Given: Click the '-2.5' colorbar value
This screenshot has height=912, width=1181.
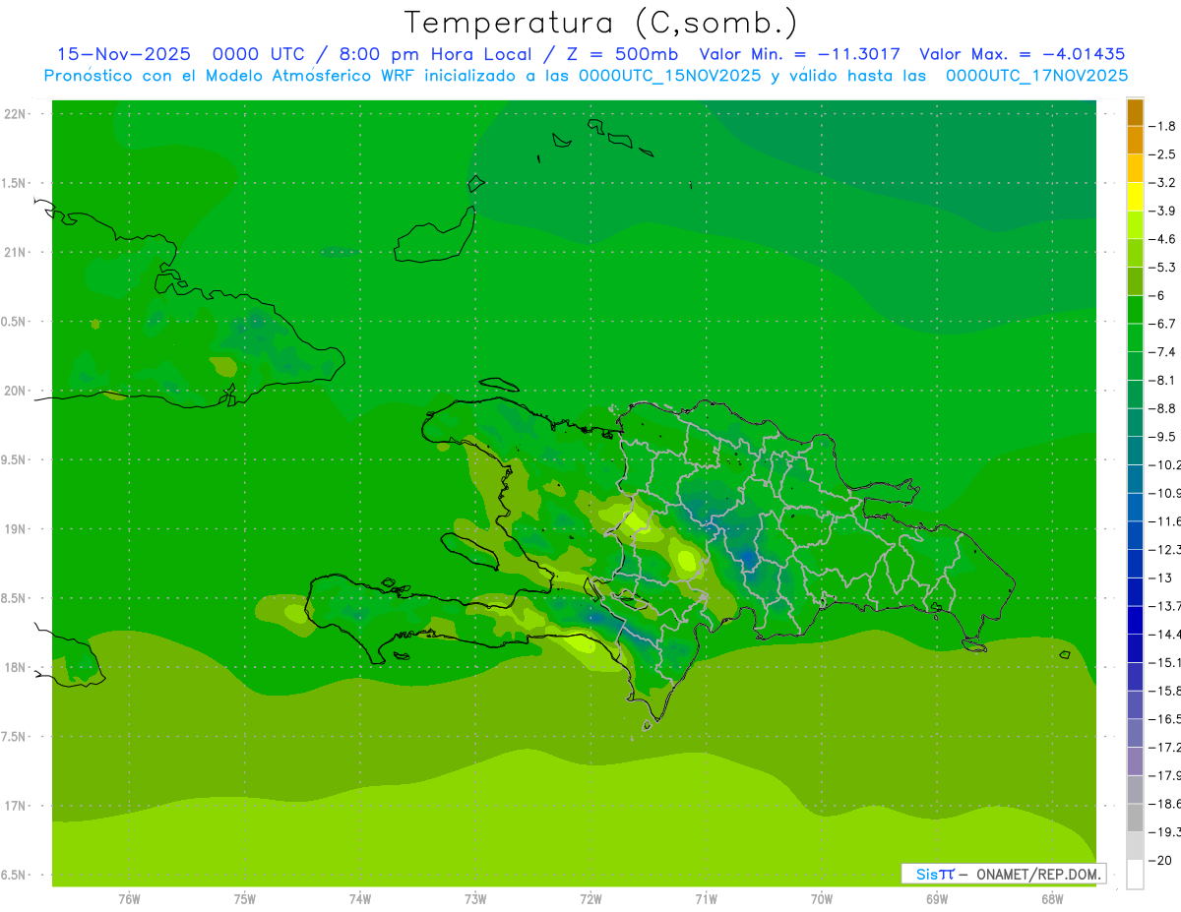Looking at the screenshot, I should click(x=1162, y=154).
